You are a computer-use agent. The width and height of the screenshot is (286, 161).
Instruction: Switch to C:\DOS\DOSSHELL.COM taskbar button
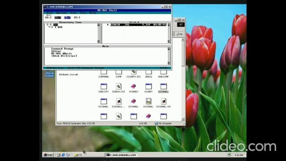121,155
